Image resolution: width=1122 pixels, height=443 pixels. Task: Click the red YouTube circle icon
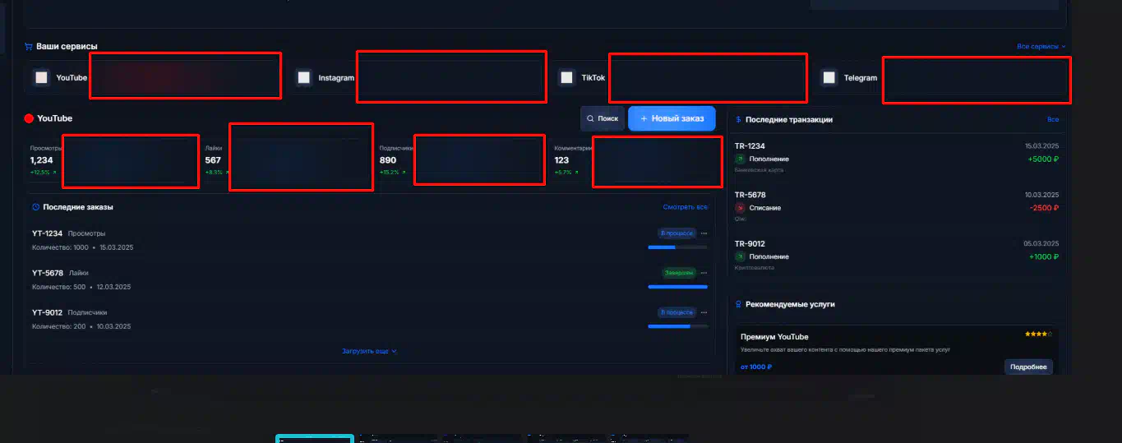[x=29, y=118]
